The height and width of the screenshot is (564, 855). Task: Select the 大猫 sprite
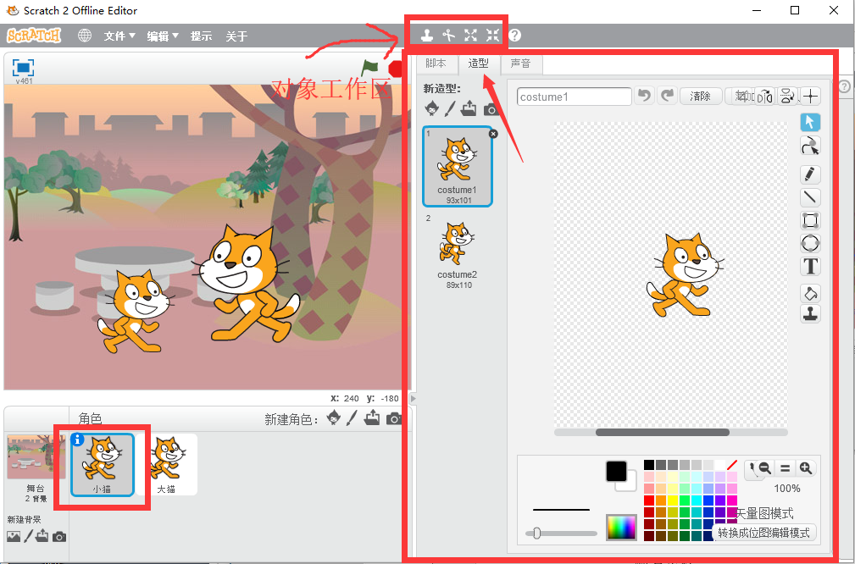166,464
